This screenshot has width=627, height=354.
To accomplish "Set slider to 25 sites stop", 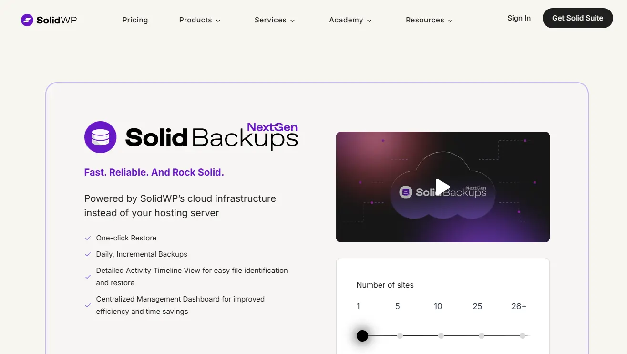I will click(x=482, y=336).
